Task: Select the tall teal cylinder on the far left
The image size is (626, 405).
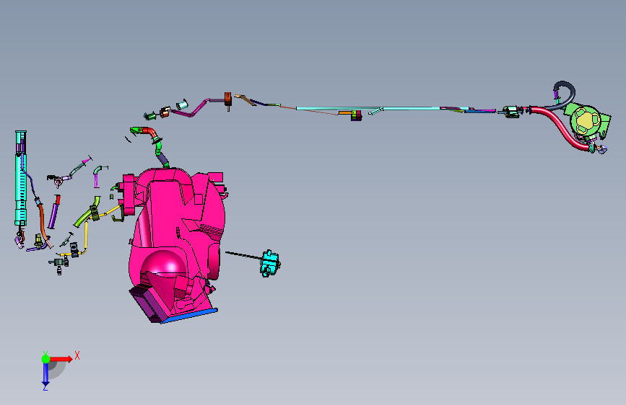Action: click(x=21, y=178)
